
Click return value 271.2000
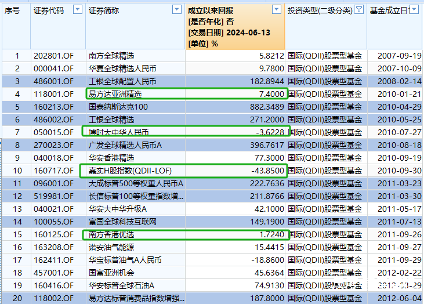tap(267, 120)
